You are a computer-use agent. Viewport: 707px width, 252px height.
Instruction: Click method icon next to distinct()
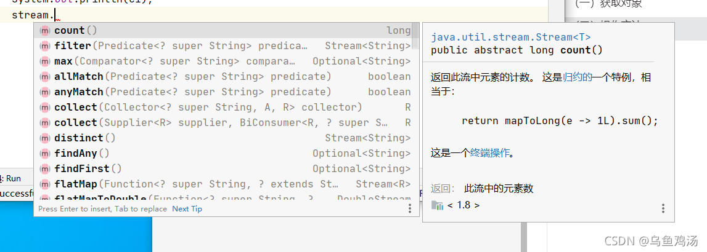[45, 138]
